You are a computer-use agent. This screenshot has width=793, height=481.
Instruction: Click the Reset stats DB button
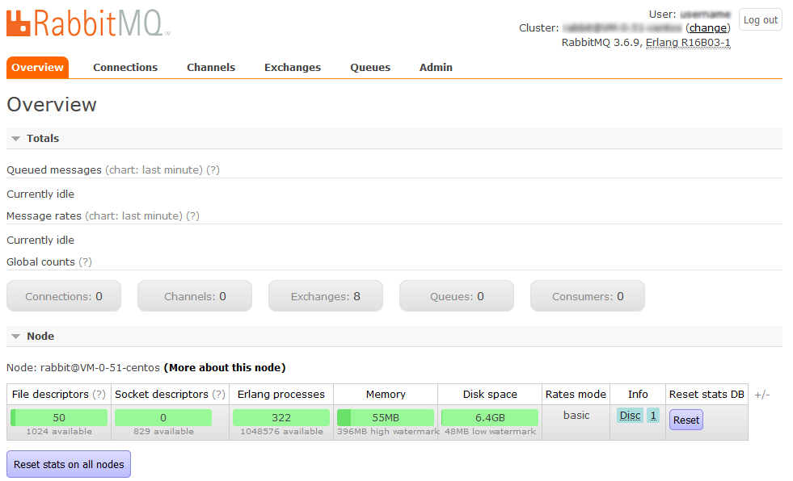click(x=686, y=420)
